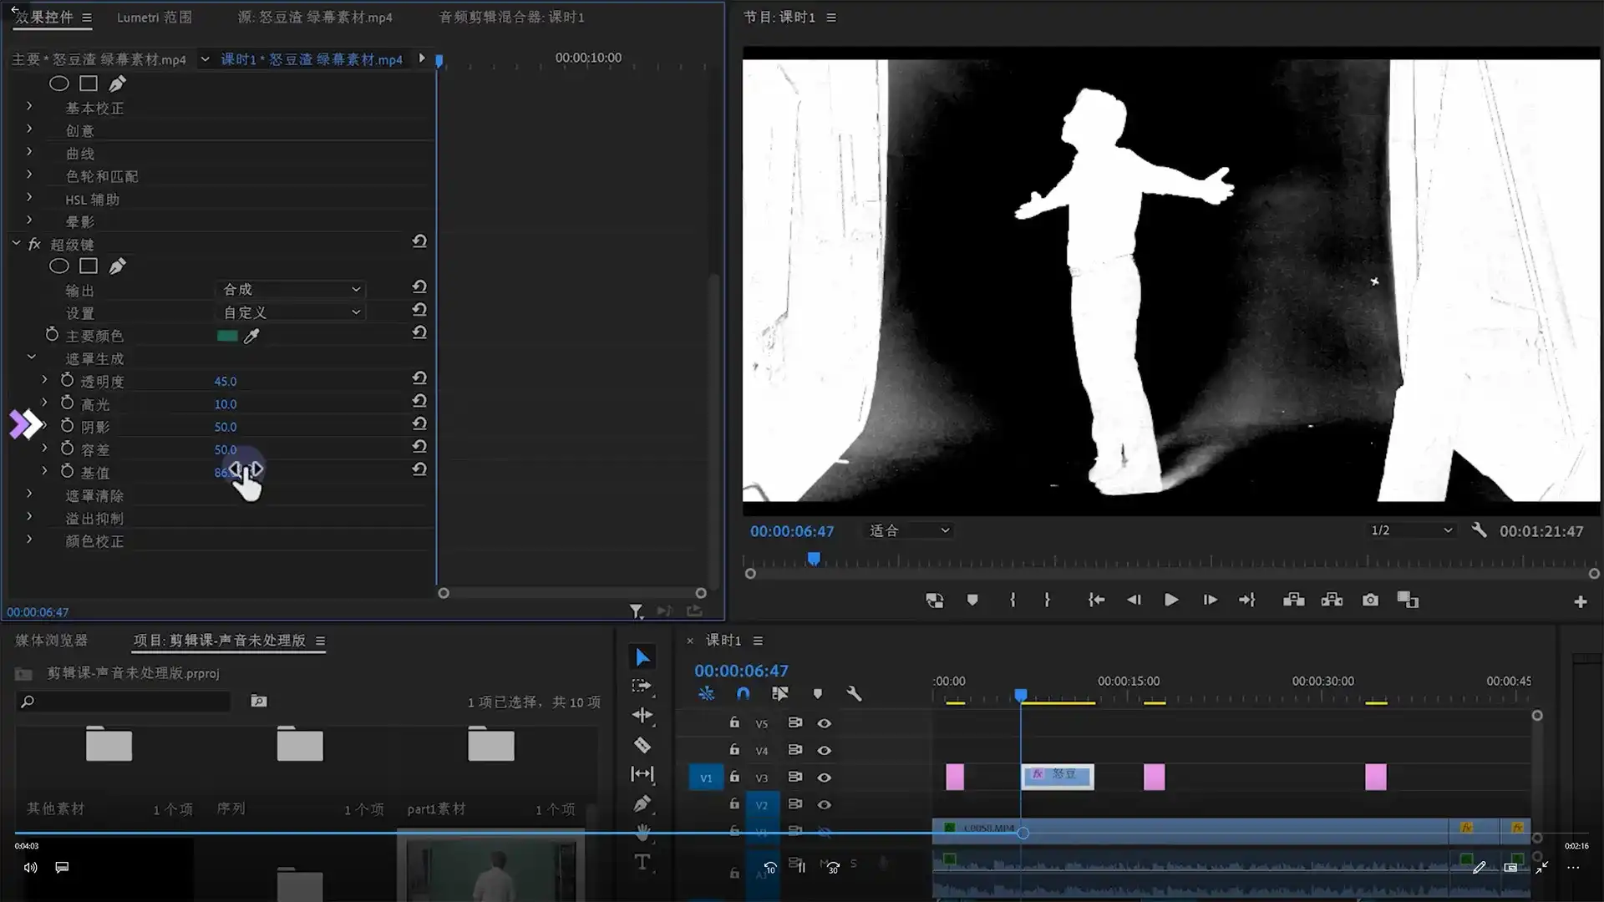Select the Type tool
The width and height of the screenshot is (1604, 902).
pos(642,862)
